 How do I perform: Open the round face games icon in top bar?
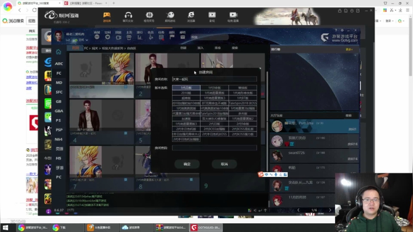[170, 17]
